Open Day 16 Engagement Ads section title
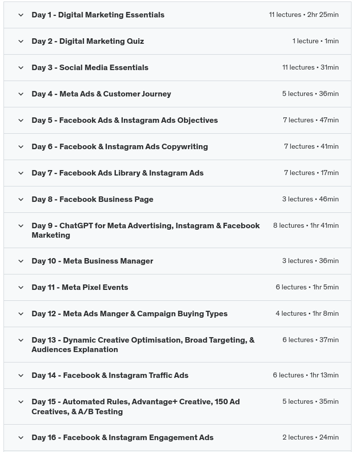This screenshot has height=452, width=354. (122, 438)
